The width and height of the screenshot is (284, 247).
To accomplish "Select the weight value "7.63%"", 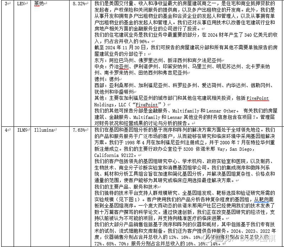I will click(79, 130).
